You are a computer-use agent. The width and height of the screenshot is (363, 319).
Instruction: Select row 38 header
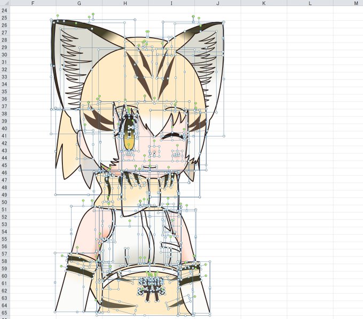[x=5, y=114]
